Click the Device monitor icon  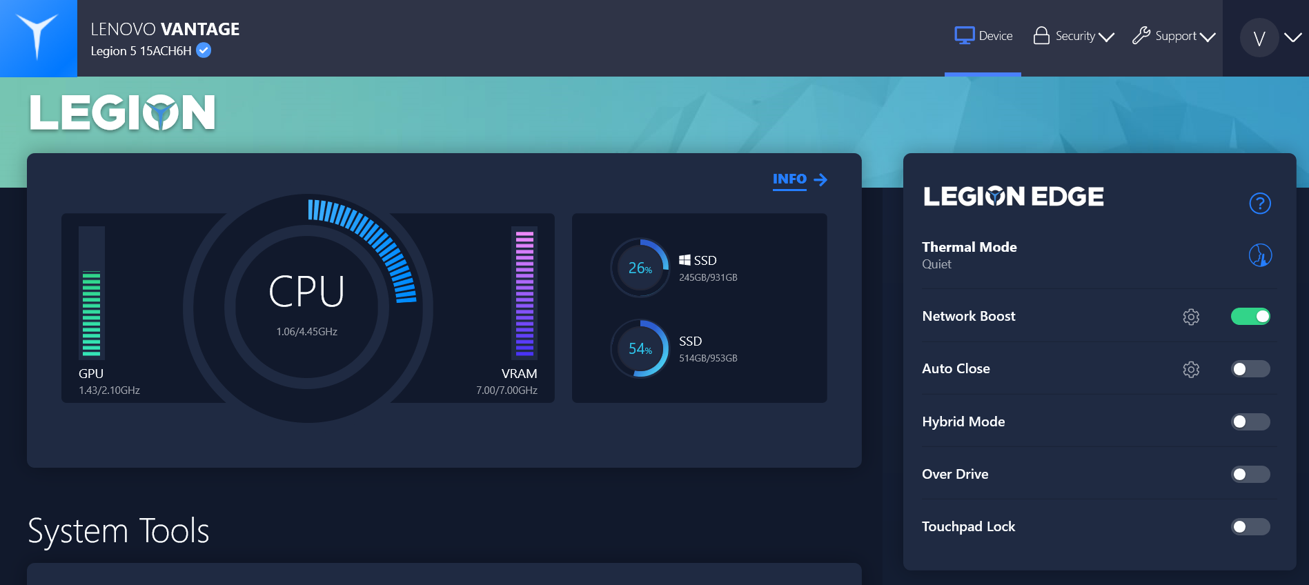(x=964, y=35)
